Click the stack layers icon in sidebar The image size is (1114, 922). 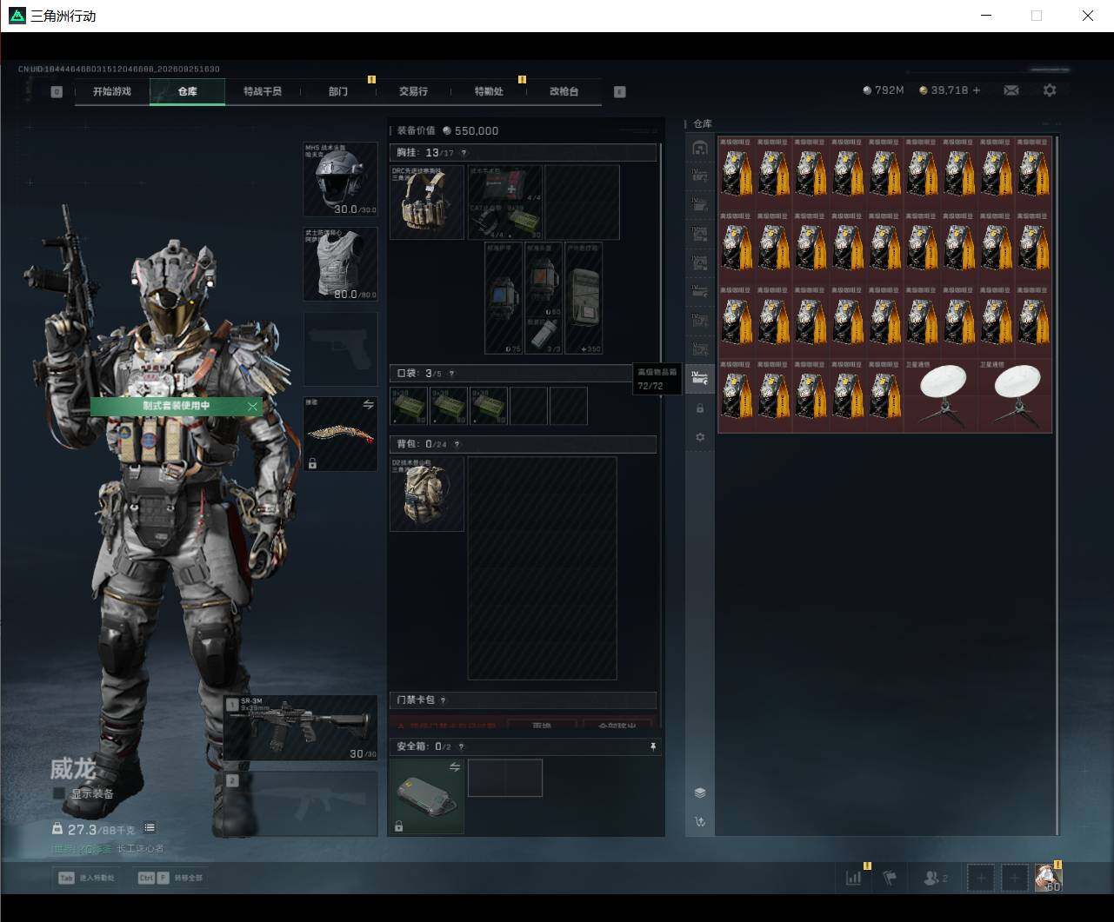(x=700, y=793)
